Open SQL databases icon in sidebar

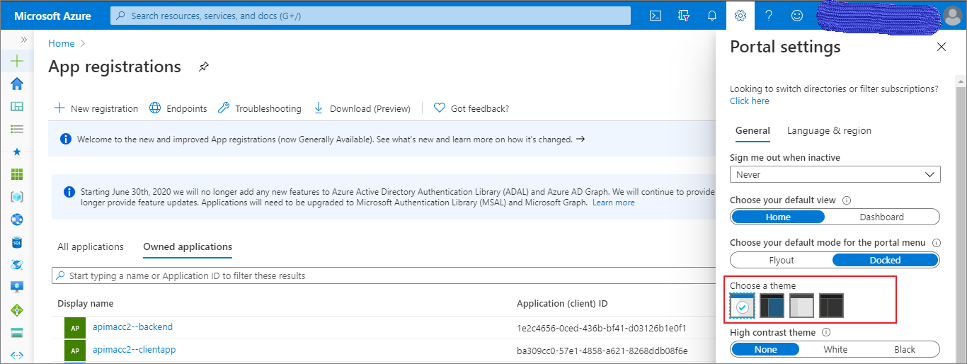[x=17, y=242]
